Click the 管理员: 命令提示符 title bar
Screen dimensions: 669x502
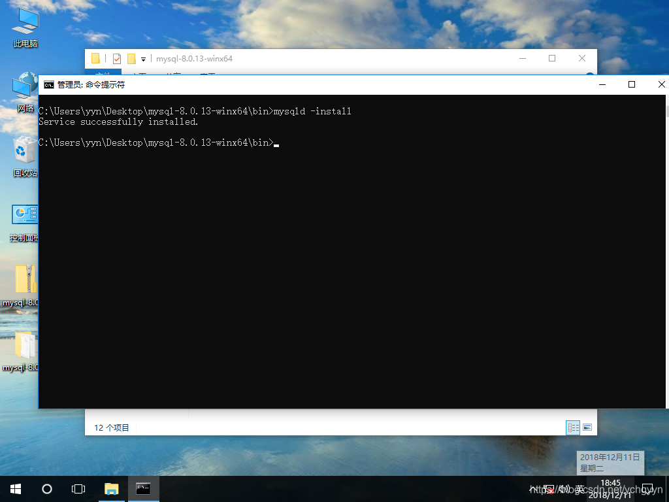tap(91, 84)
